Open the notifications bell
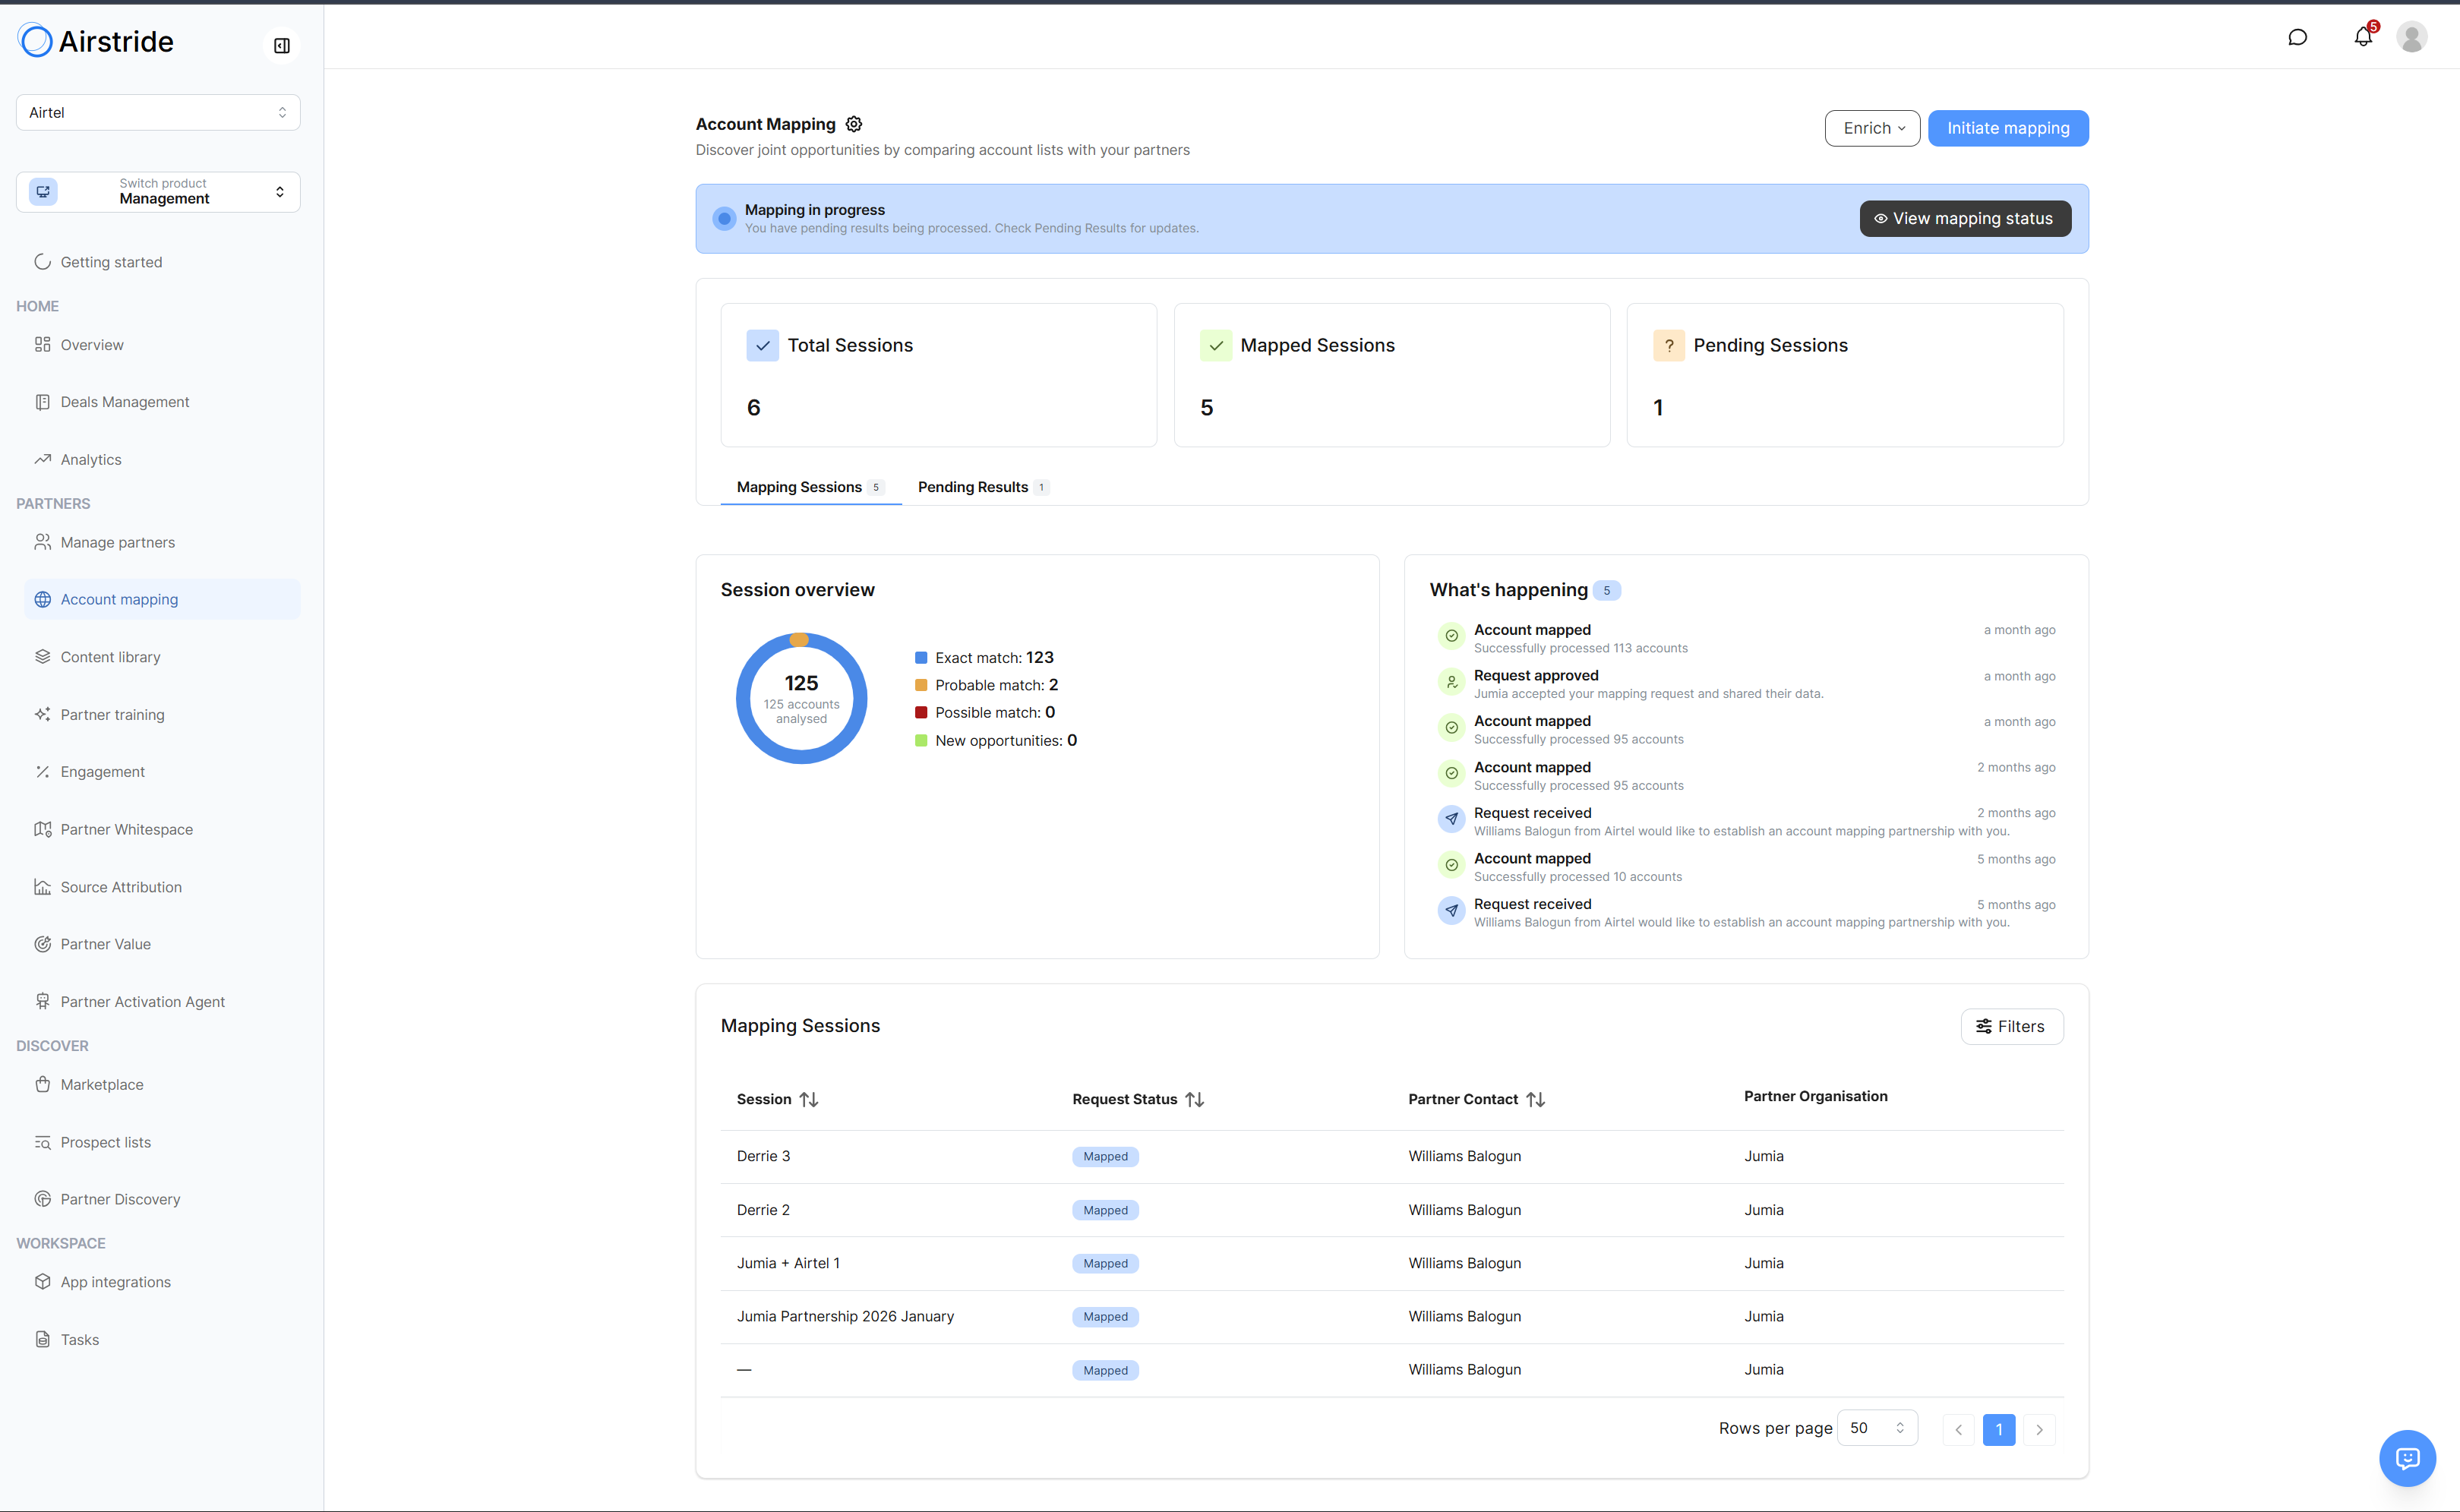Screen dimensions: 2460x1512 (2363, 37)
